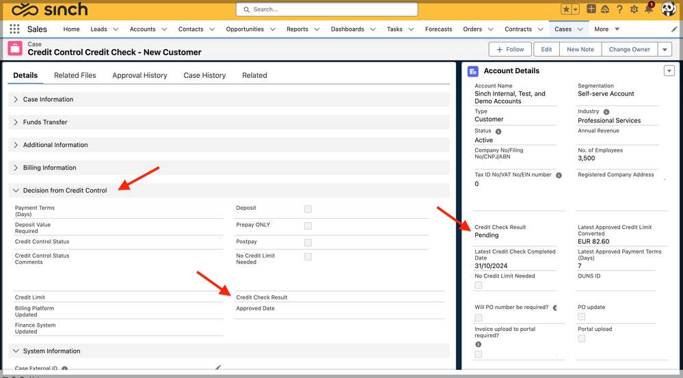Click the Trailhead guidance icon
683x378 pixels.
pyautogui.click(x=605, y=9)
